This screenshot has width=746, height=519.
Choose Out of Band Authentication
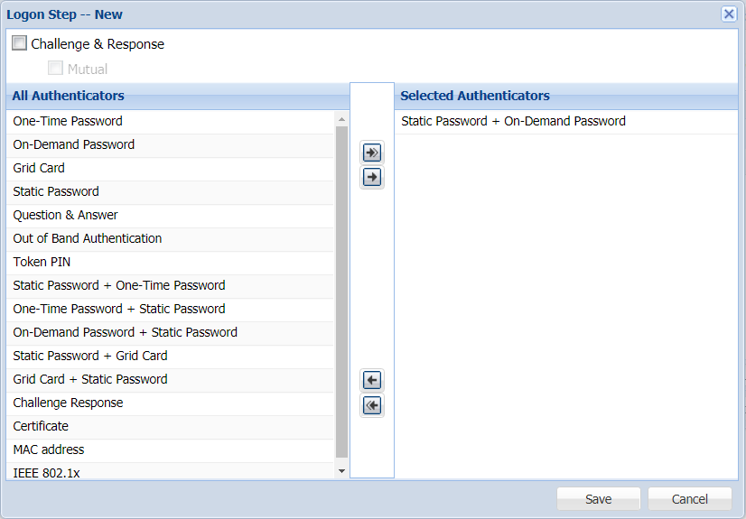click(x=88, y=238)
